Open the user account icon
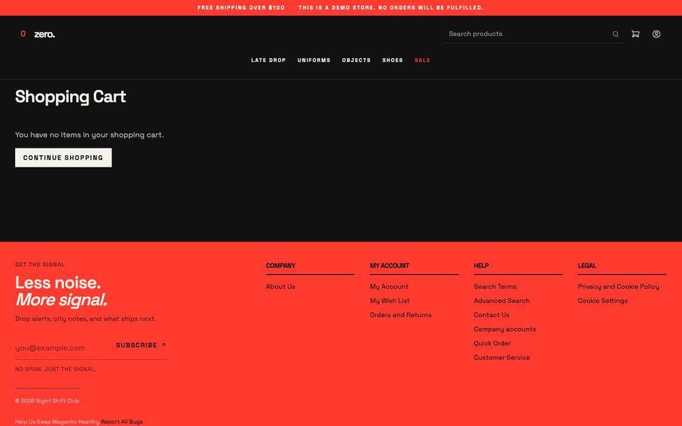 tap(656, 34)
